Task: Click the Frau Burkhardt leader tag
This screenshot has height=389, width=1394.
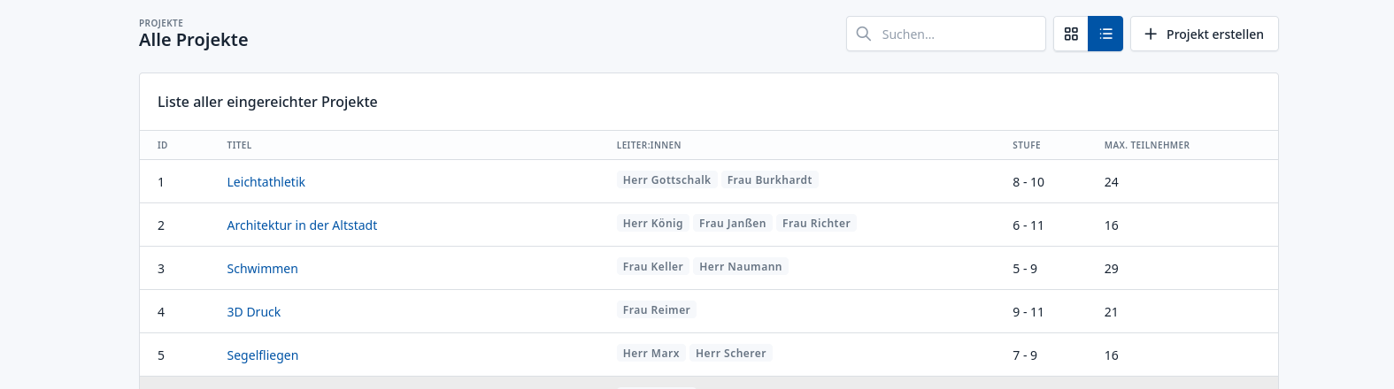Action: (769, 180)
